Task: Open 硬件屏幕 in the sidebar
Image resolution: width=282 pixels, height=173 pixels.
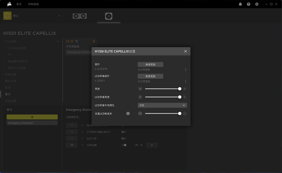Action: pyautogui.click(x=11, y=81)
